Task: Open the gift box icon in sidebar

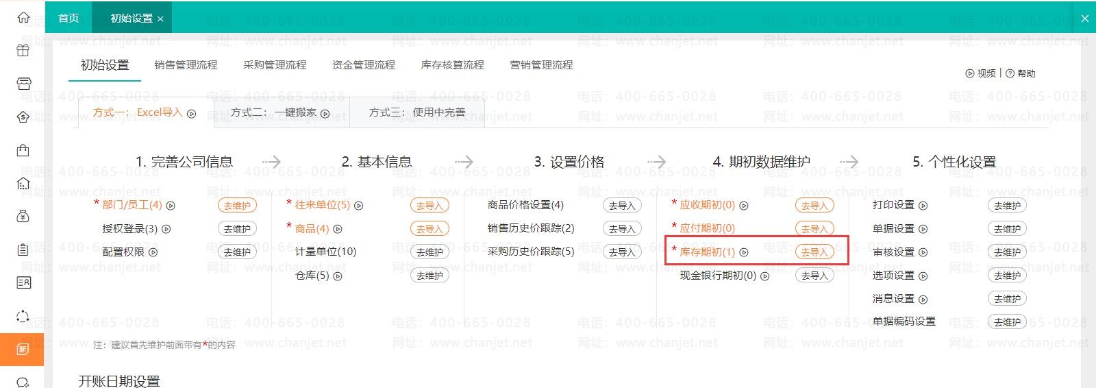Action: click(23, 50)
